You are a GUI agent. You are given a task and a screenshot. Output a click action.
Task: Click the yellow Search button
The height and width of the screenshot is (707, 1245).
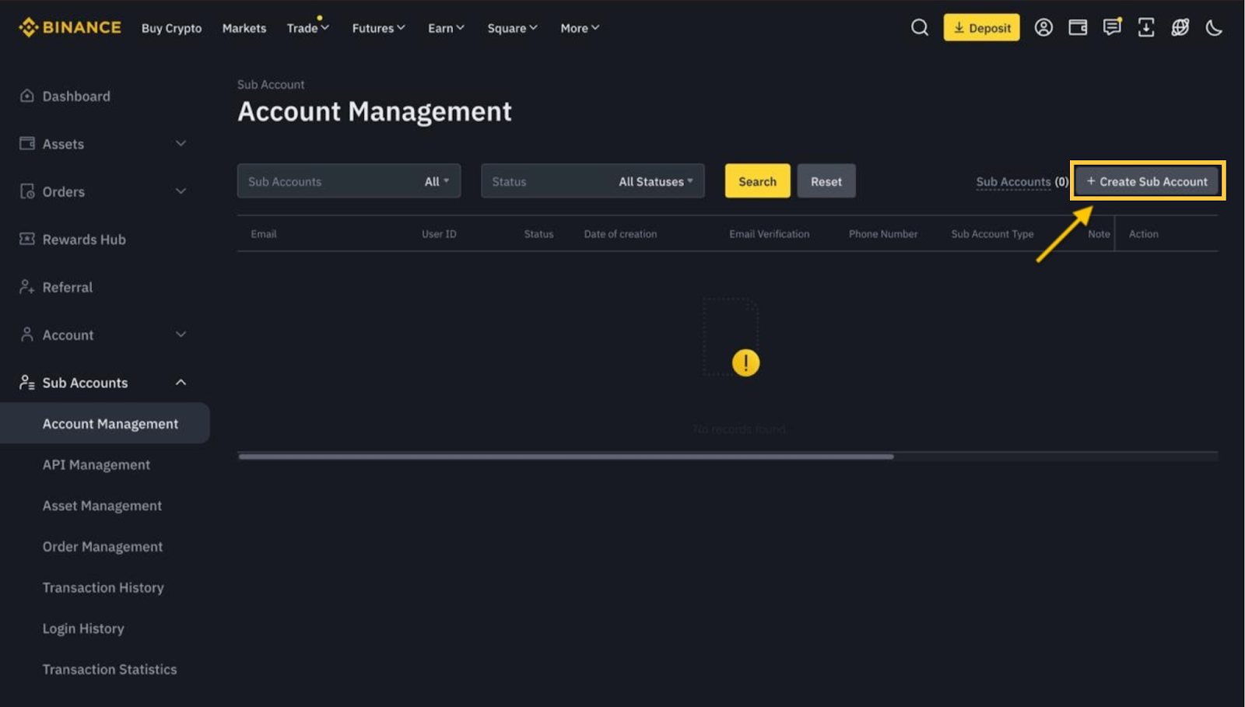point(757,181)
